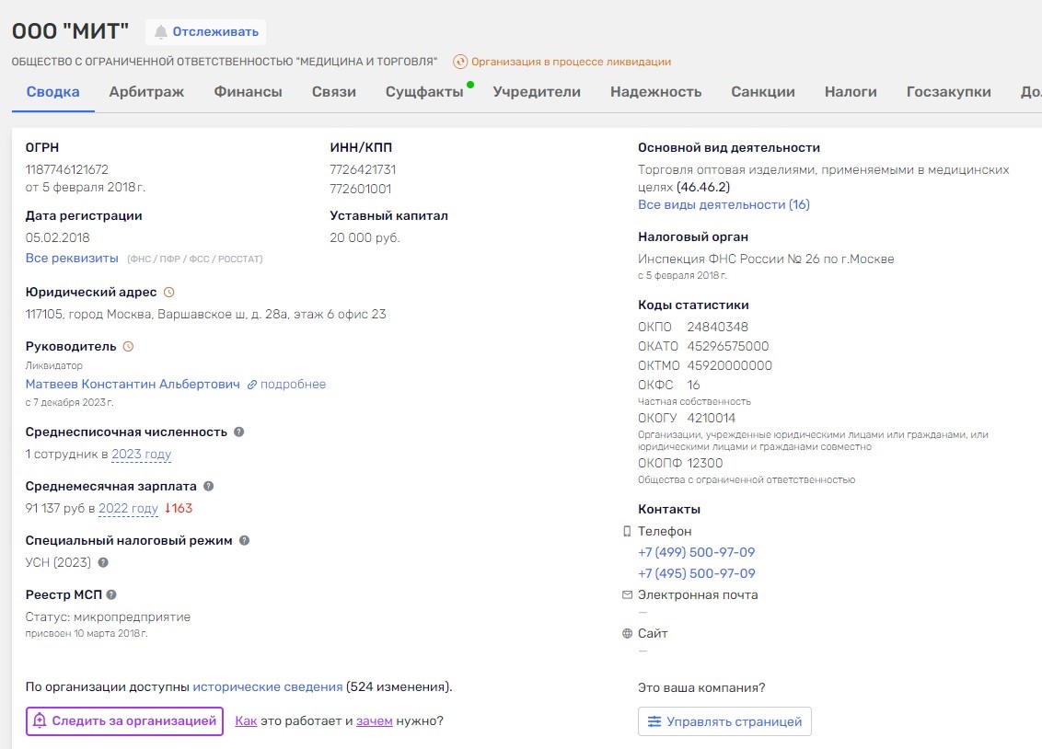The height and width of the screenshot is (749, 1042).
Task: Open the help icon for Реестр МСП
Action: (x=111, y=595)
